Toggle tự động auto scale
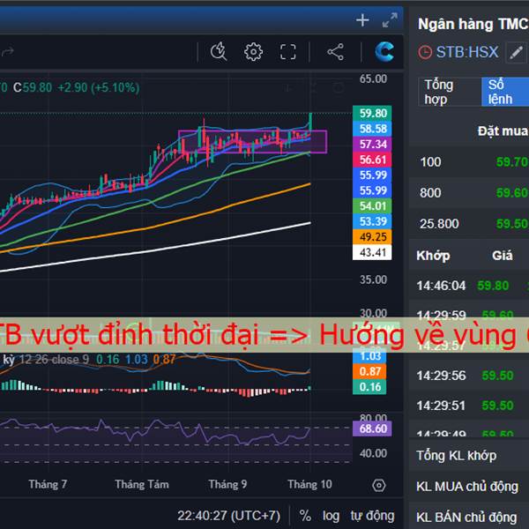Screen dimensions: 529x529 point(372,516)
